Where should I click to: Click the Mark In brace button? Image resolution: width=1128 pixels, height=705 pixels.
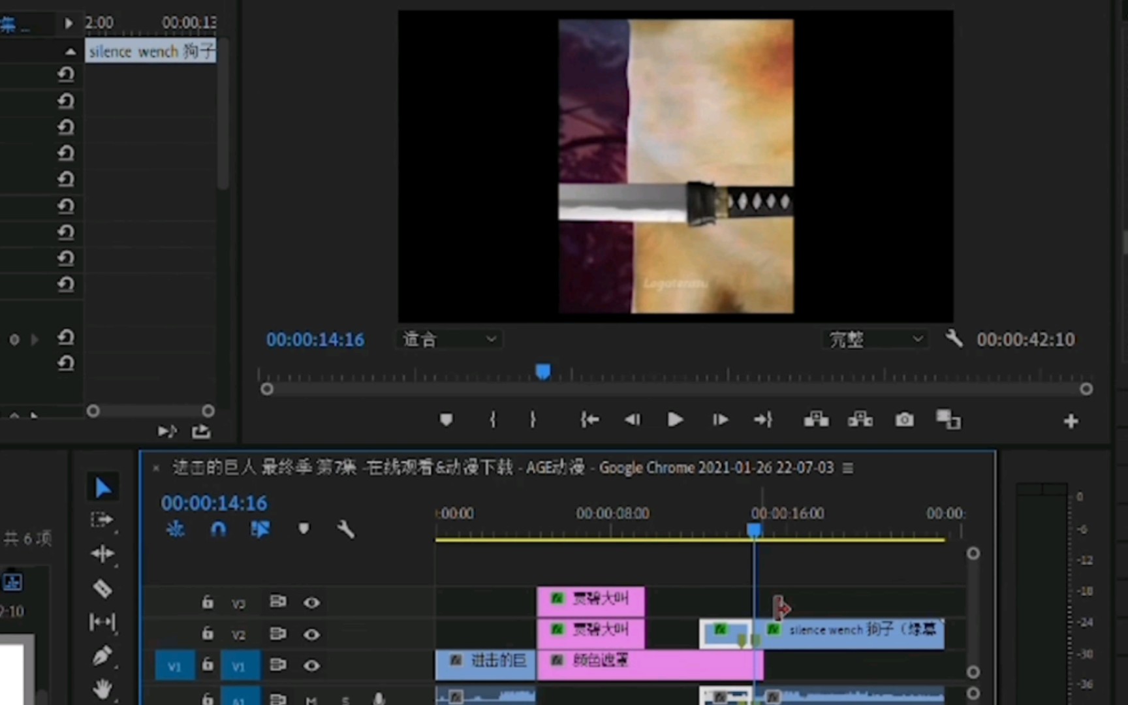(493, 420)
